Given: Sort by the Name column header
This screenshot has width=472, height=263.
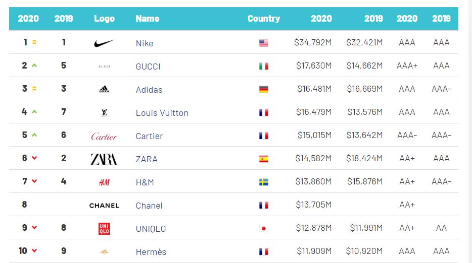Looking at the screenshot, I should tap(147, 19).
